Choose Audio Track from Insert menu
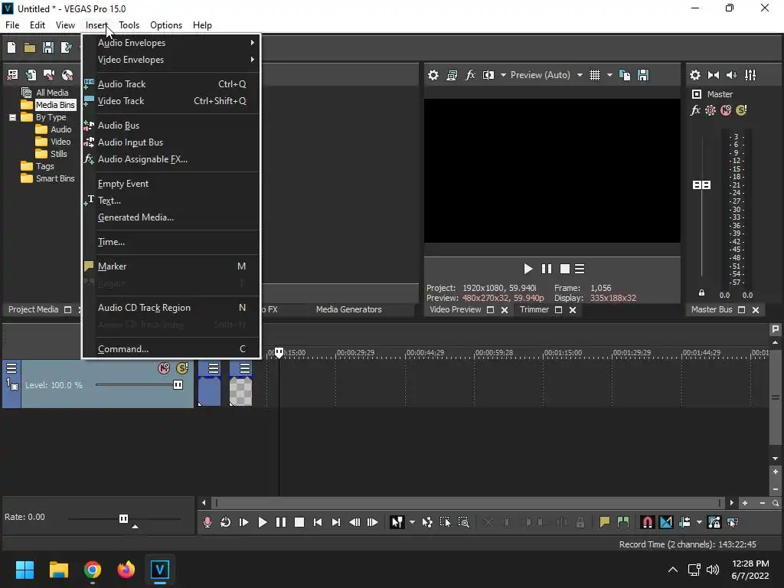This screenshot has height=588, width=784. tap(171, 84)
